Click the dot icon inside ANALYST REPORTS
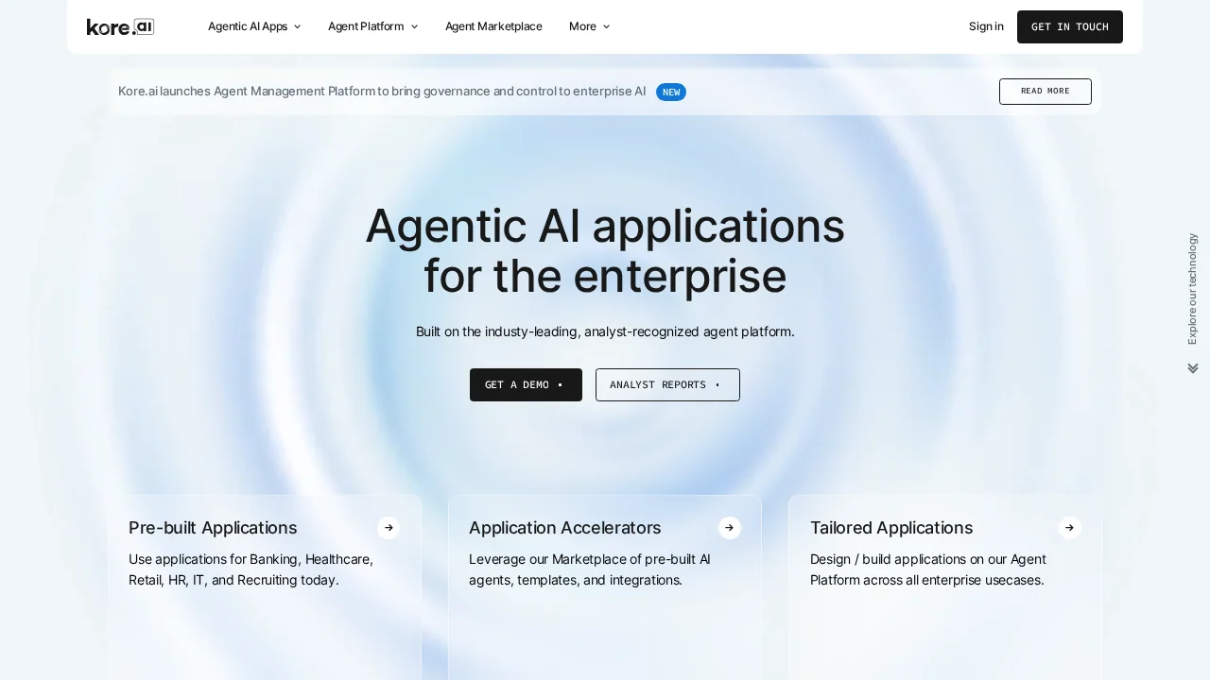The height and width of the screenshot is (680, 1210). (x=717, y=384)
